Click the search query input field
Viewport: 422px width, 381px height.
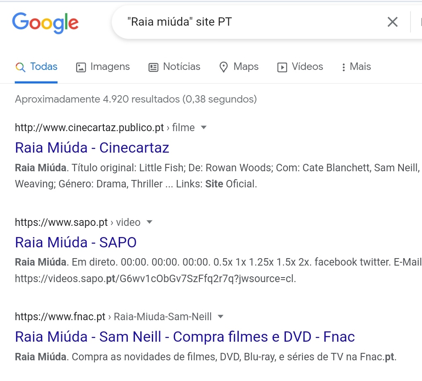tap(248, 22)
